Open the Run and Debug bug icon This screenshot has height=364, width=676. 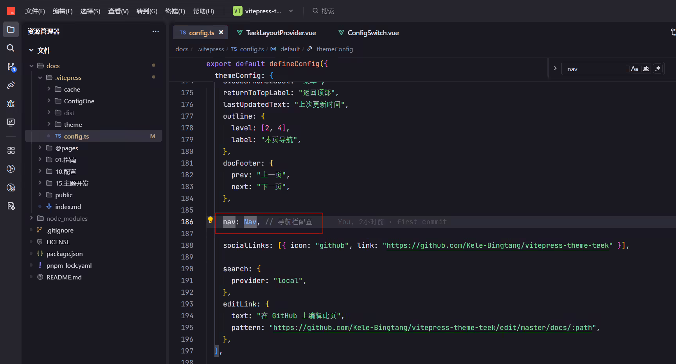click(x=11, y=104)
